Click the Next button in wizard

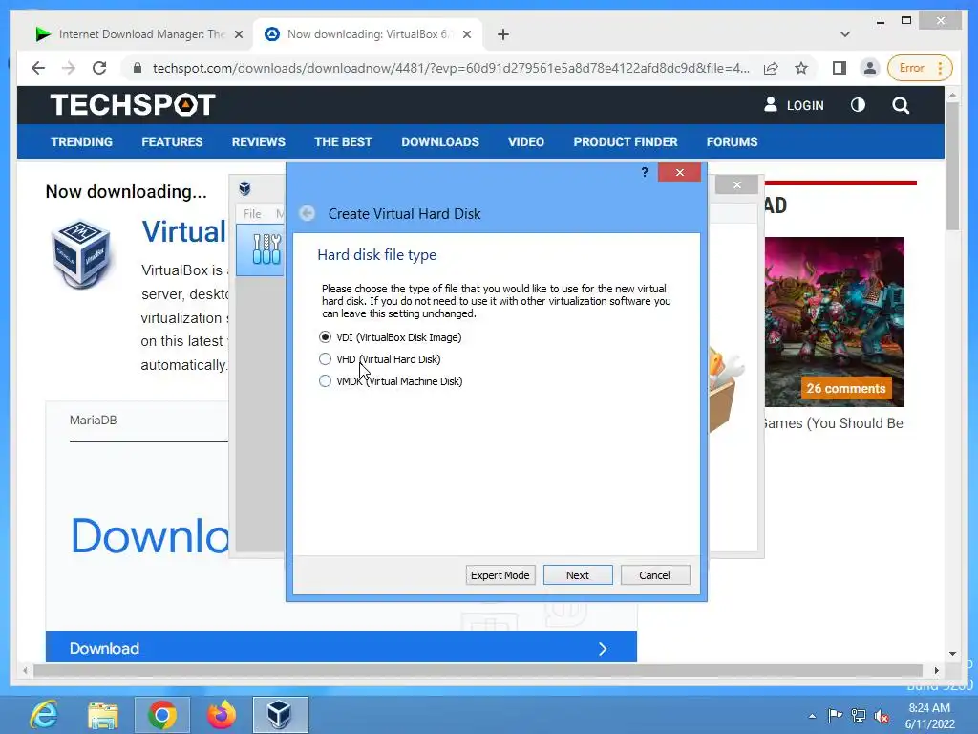pos(578,574)
